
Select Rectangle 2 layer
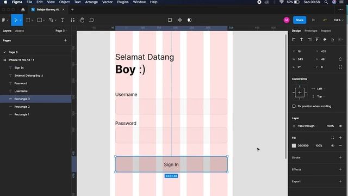[35, 107]
